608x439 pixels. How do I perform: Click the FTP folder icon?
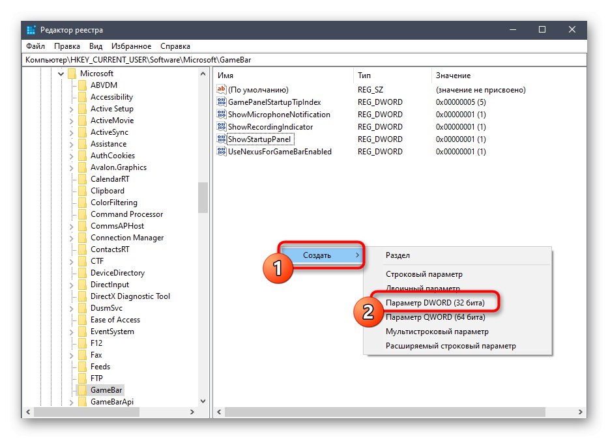pos(82,378)
